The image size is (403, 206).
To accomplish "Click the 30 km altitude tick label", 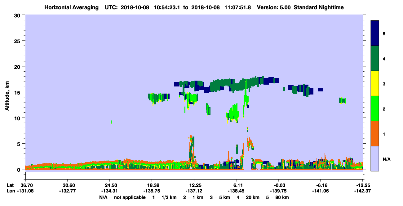I will click(x=18, y=15).
